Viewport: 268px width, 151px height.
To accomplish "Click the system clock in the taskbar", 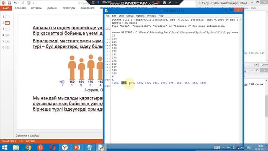I will point(260,147).
